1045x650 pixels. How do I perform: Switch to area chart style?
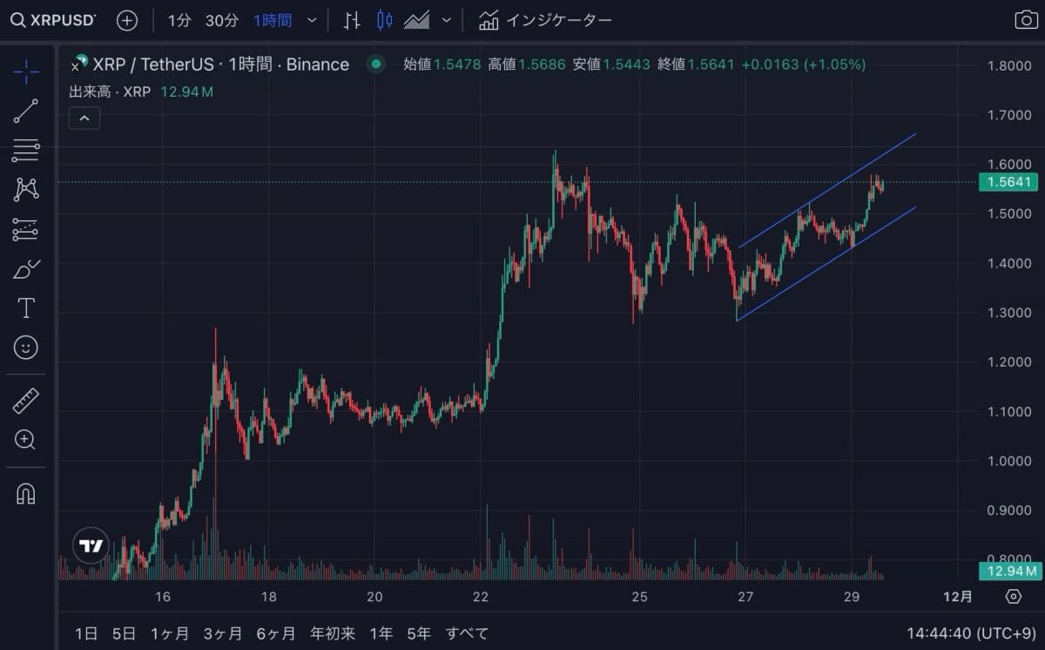coord(418,20)
